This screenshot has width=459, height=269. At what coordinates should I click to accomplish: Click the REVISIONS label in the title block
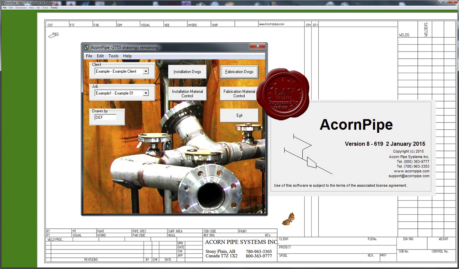click(x=91, y=260)
